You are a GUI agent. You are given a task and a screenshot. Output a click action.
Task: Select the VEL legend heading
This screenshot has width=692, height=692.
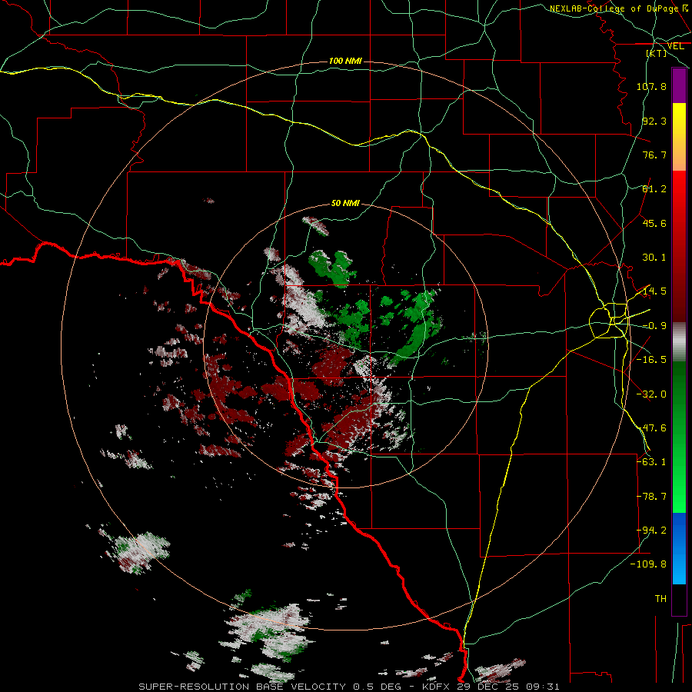pyautogui.click(x=675, y=46)
